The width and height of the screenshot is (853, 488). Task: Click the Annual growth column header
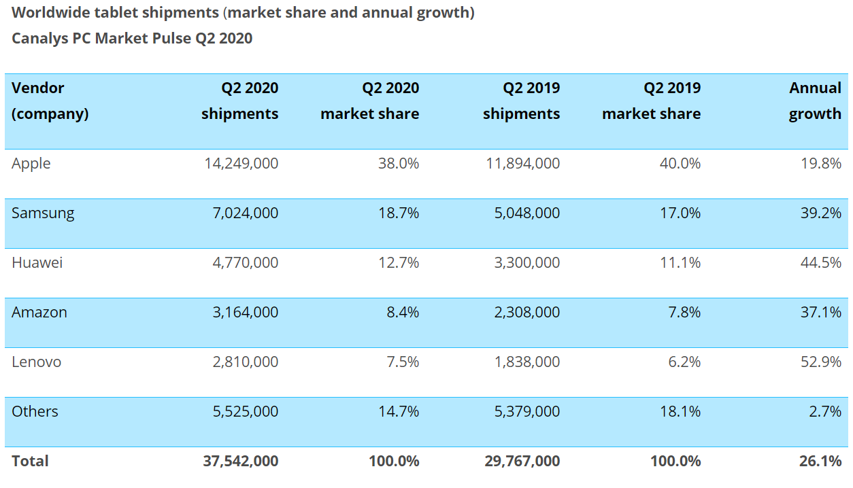815,101
